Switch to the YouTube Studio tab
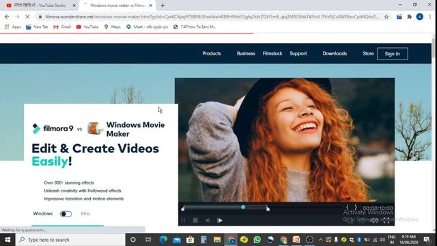 pyautogui.click(x=39, y=5)
